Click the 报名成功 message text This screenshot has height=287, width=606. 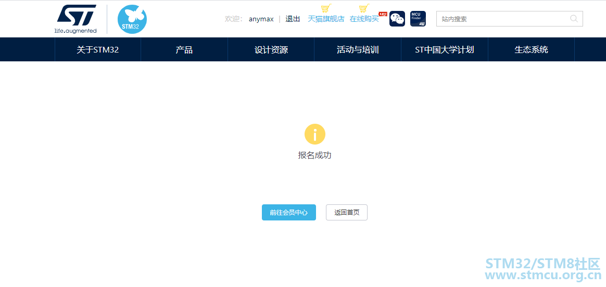click(314, 155)
